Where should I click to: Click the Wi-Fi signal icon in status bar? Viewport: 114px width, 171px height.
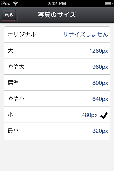pyautogui.click(x=16, y=3)
